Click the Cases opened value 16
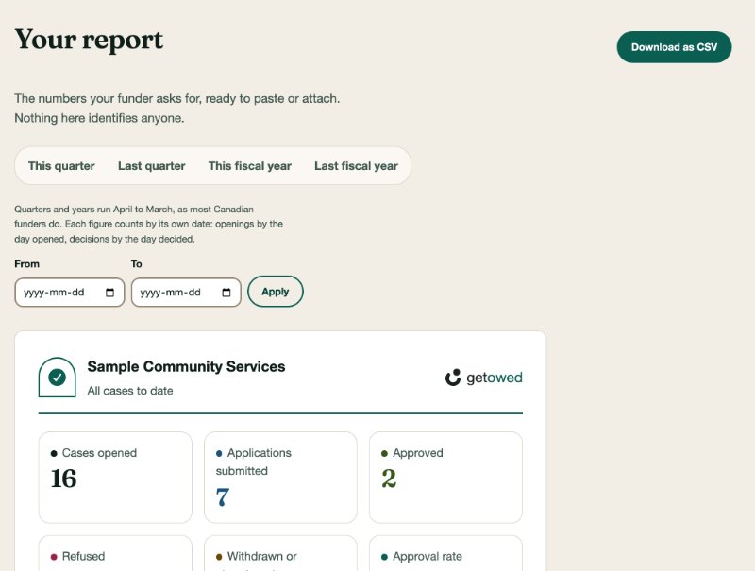755x571 pixels. click(63, 479)
